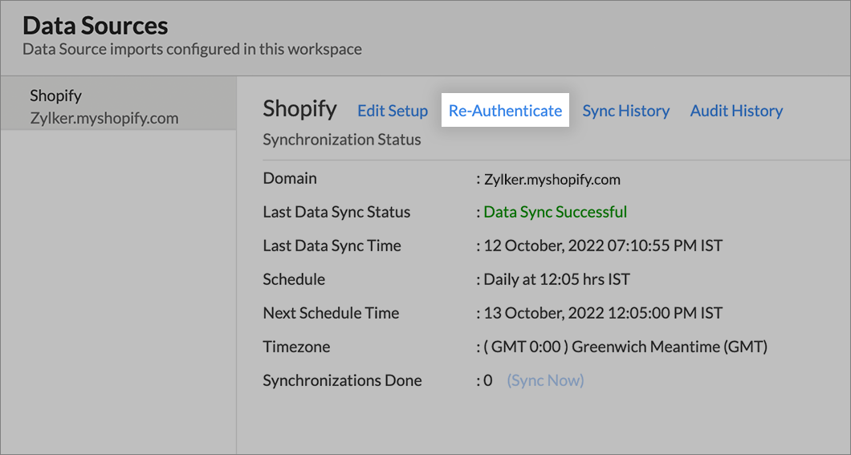The width and height of the screenshot is (851, 455).
Task: Click the workspace imports description subtitle
Action: (x=192, y=49)
